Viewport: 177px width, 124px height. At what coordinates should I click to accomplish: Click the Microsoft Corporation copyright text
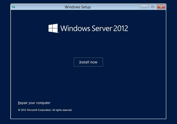tap(39, 110)
